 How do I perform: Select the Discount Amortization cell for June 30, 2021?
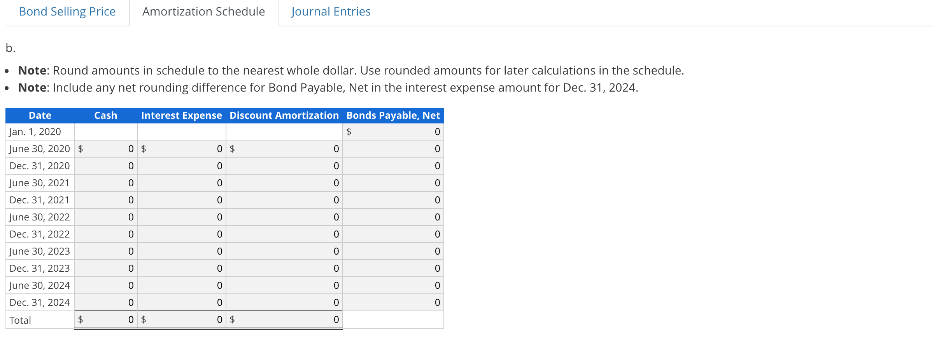pos(284,183)
